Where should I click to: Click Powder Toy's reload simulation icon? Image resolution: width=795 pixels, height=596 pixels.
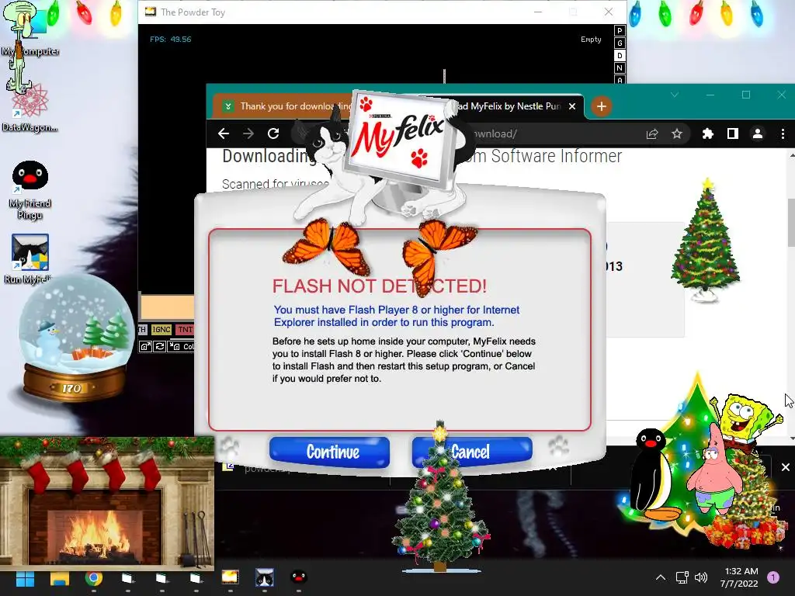pyautogui.click(x=160, y=347)
